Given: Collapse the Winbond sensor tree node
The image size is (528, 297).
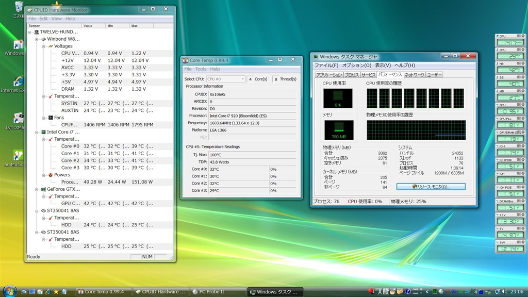Looking at the screenshot, I should point(37,39).
